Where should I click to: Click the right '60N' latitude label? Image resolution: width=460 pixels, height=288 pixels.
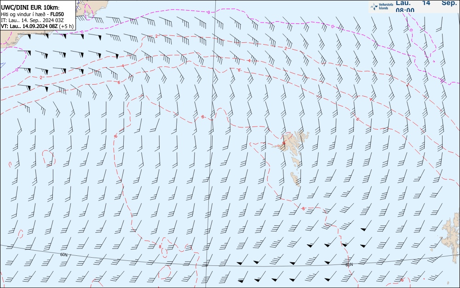coord(349,265)
